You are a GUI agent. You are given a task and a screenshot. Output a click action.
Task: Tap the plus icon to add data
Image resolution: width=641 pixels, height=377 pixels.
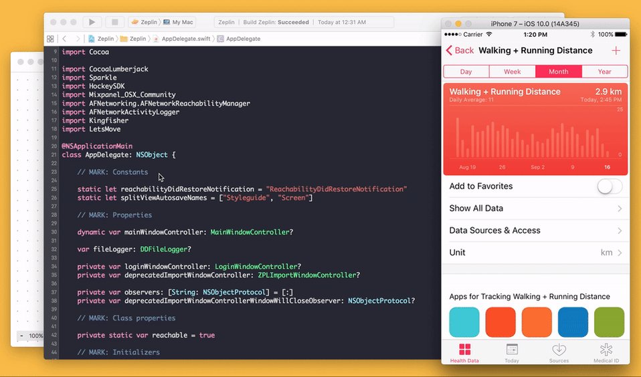[616, 51]
